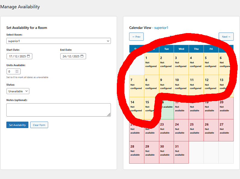This screenshot has height=179, width=240.
Task: Select day 28 in the calendar
Action: coord(137,153)
